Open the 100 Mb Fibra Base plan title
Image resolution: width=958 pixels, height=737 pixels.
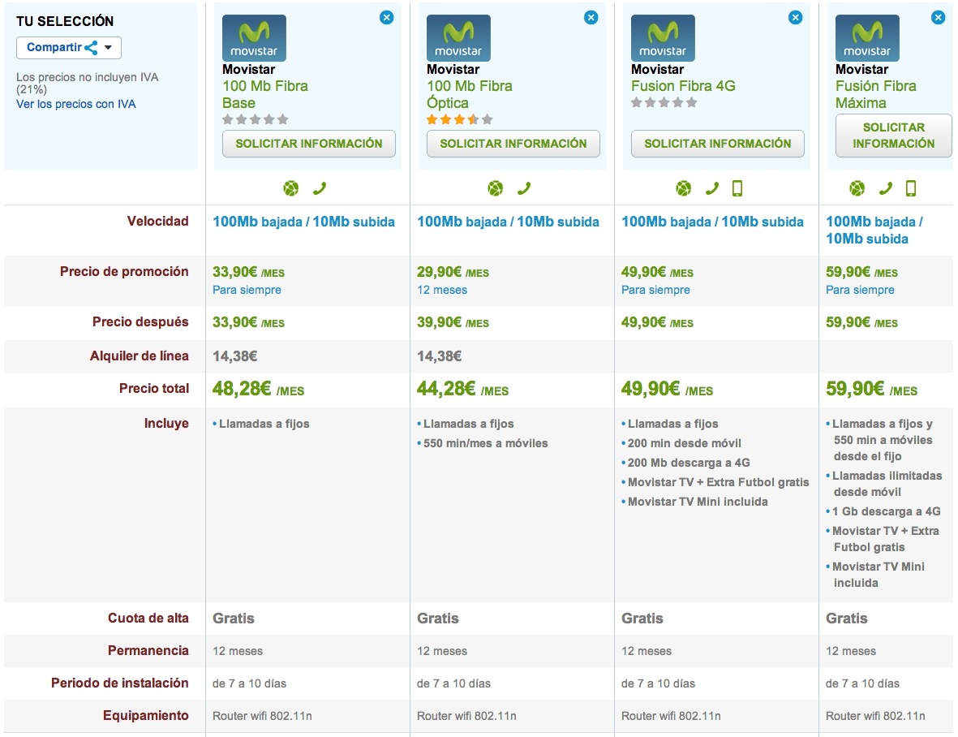coord(265,95)
